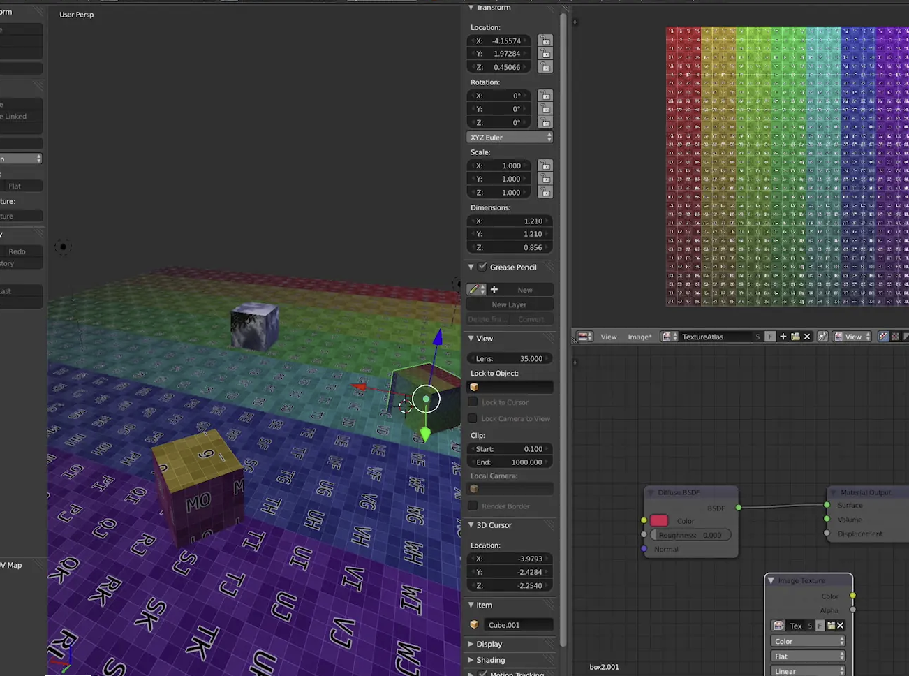Click the lock icon beside Location X
Screen dimensions: 909x676
tap(545, 41)
